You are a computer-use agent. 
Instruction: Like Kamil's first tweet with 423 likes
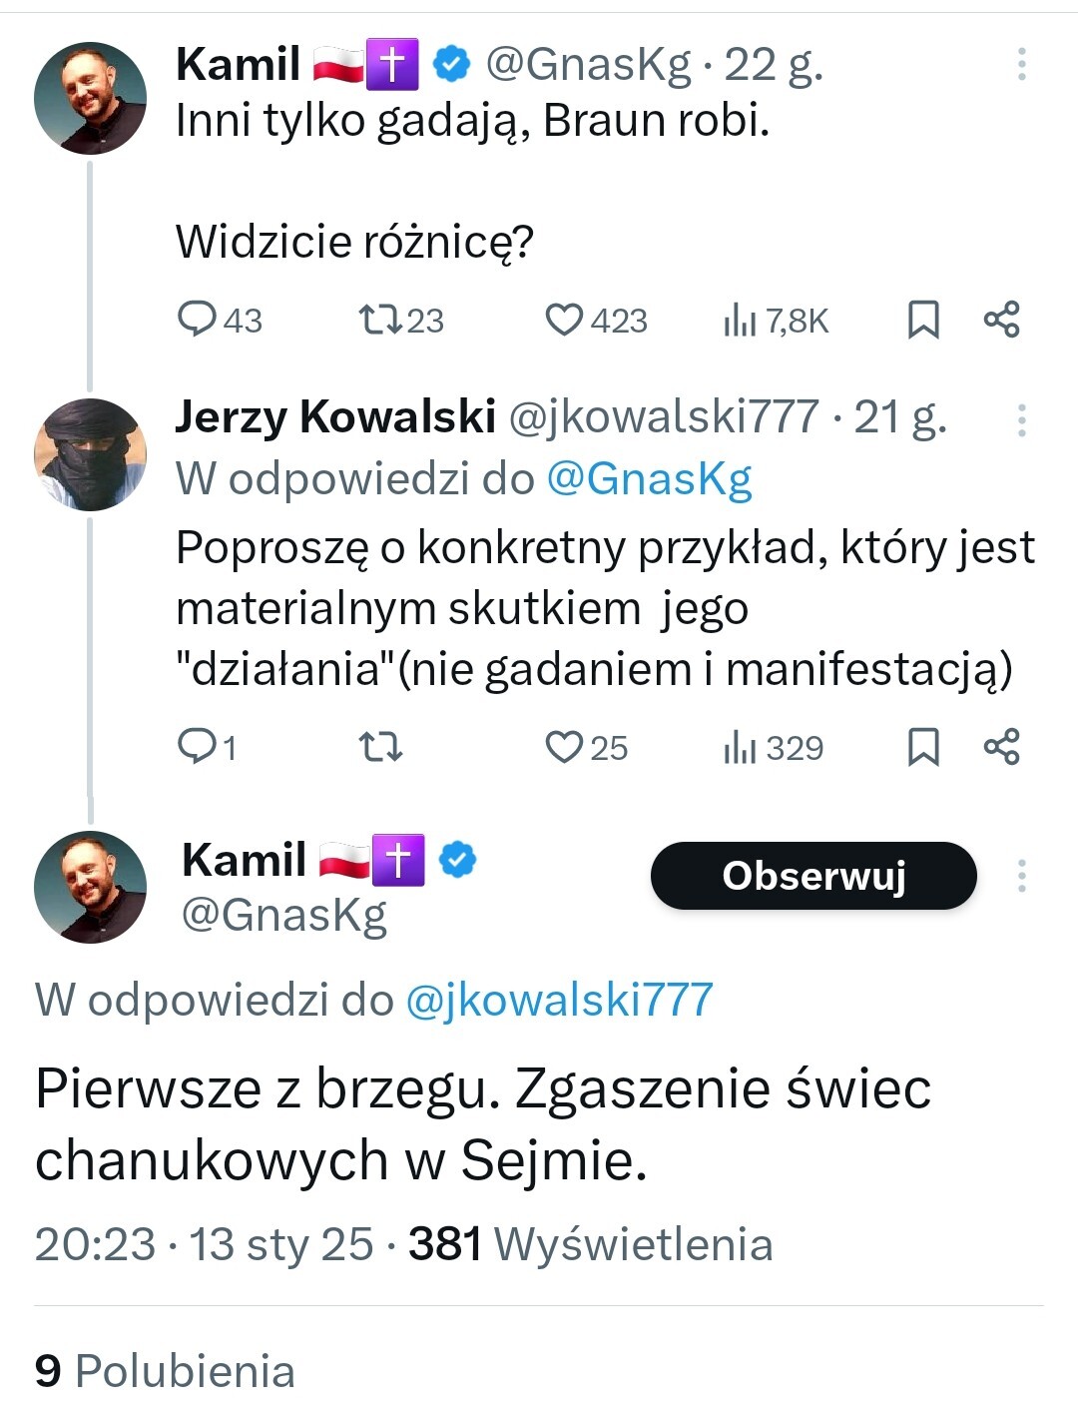click(x=564, y=320)
